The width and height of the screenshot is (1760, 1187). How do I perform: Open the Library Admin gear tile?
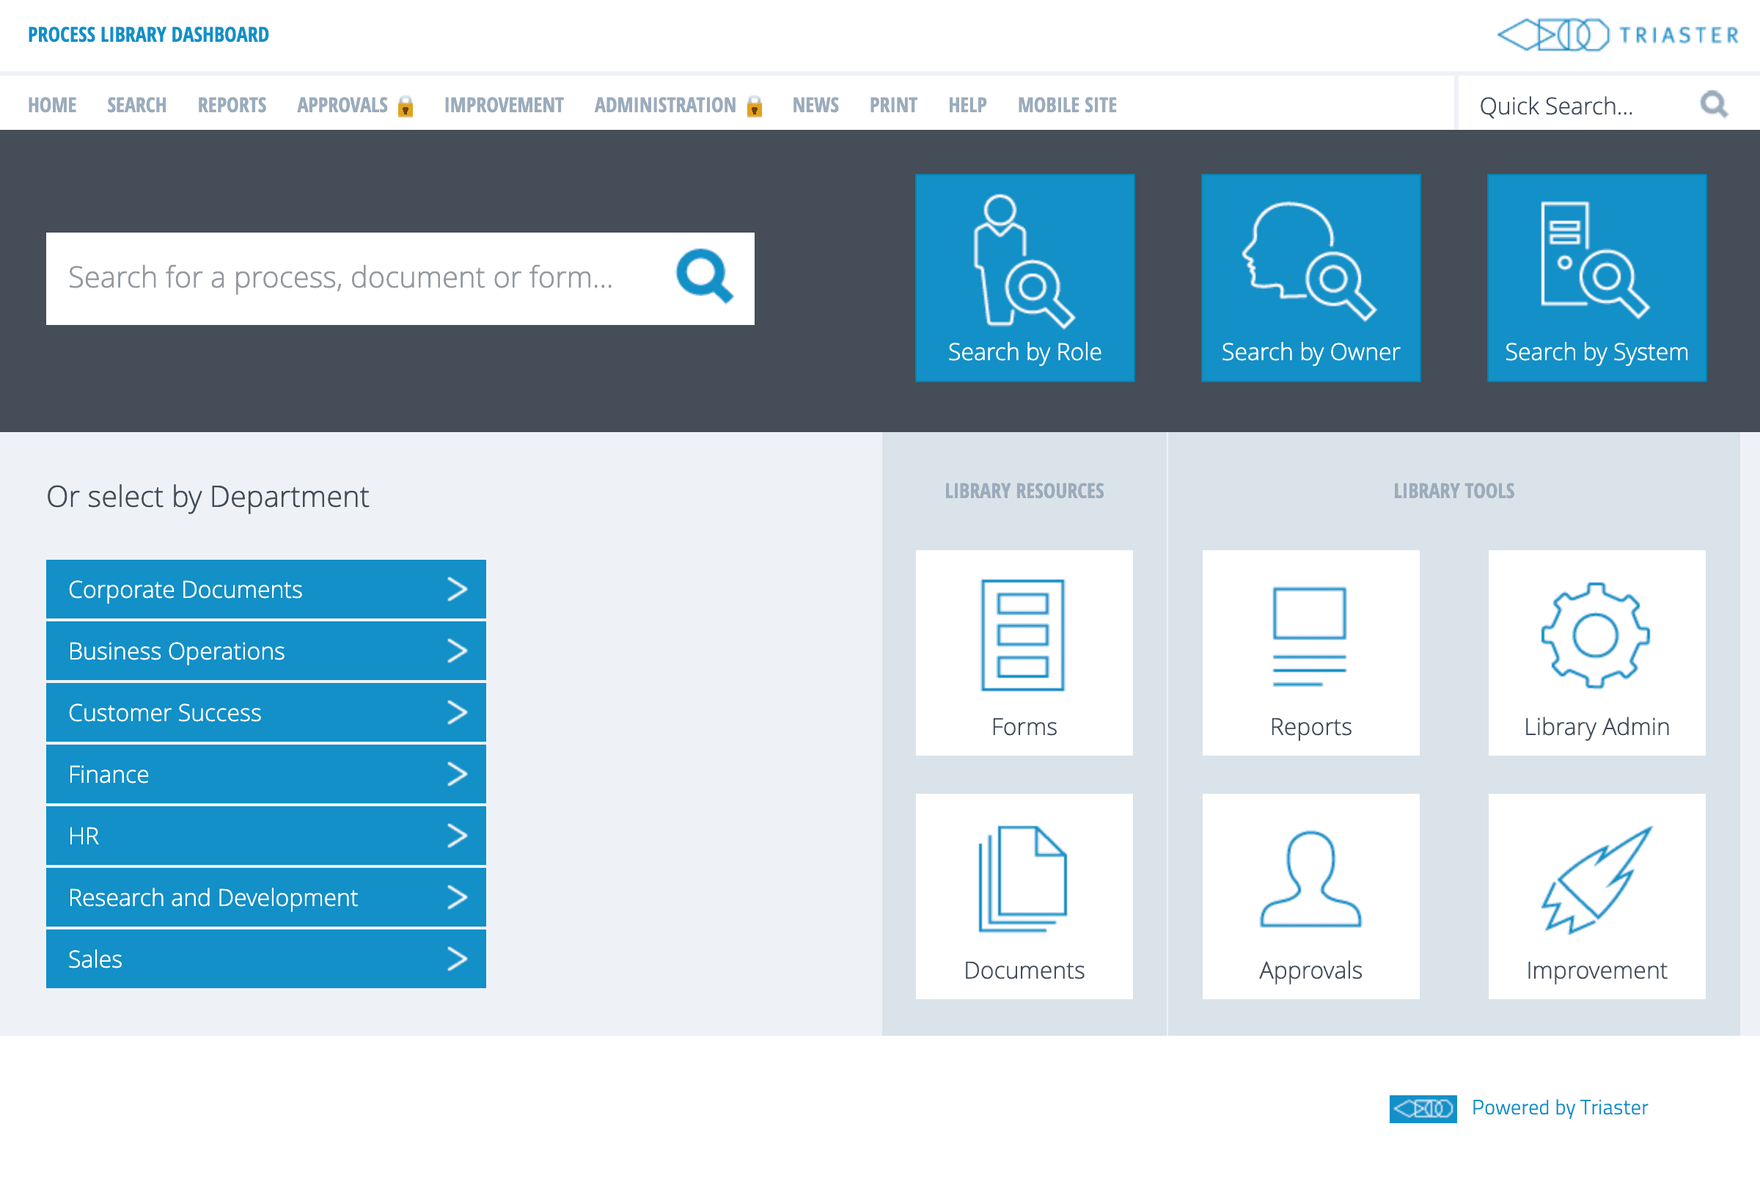point(1596,652)
